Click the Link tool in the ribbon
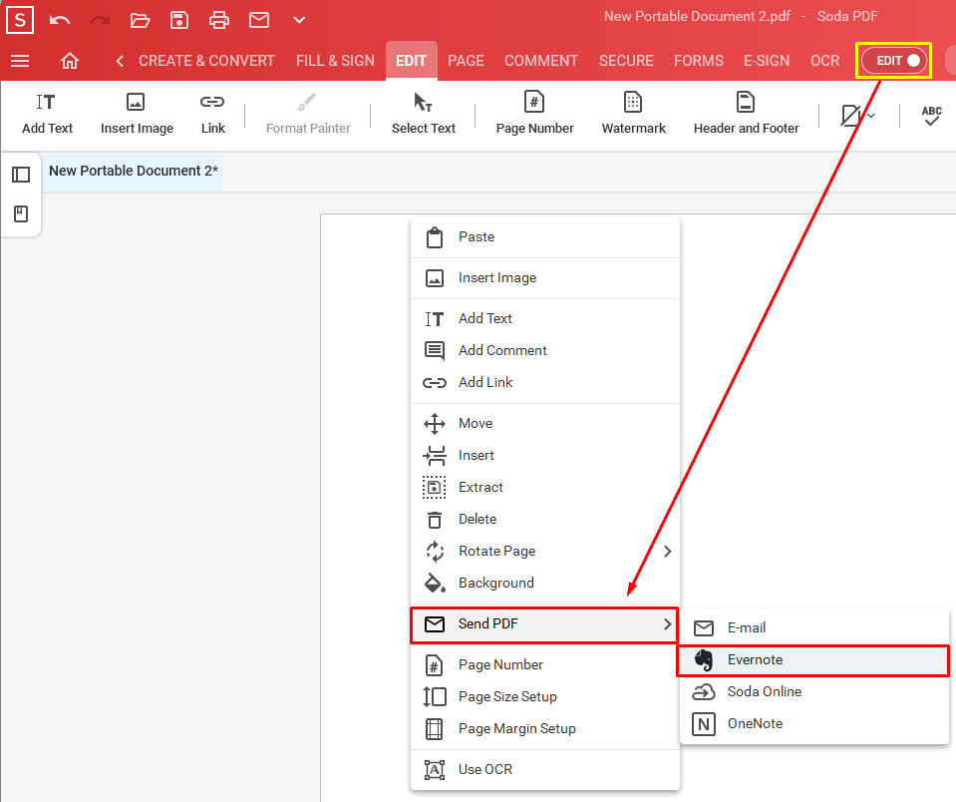Screen dimensions: 956x802 click(212, 114)
